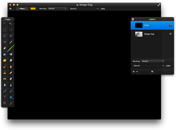
Task: Remove layer with the minus button
Action: (x=137, y=72)
